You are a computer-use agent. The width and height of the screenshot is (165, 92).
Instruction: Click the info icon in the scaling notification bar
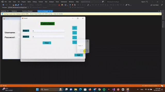click(x=2, y=14)
